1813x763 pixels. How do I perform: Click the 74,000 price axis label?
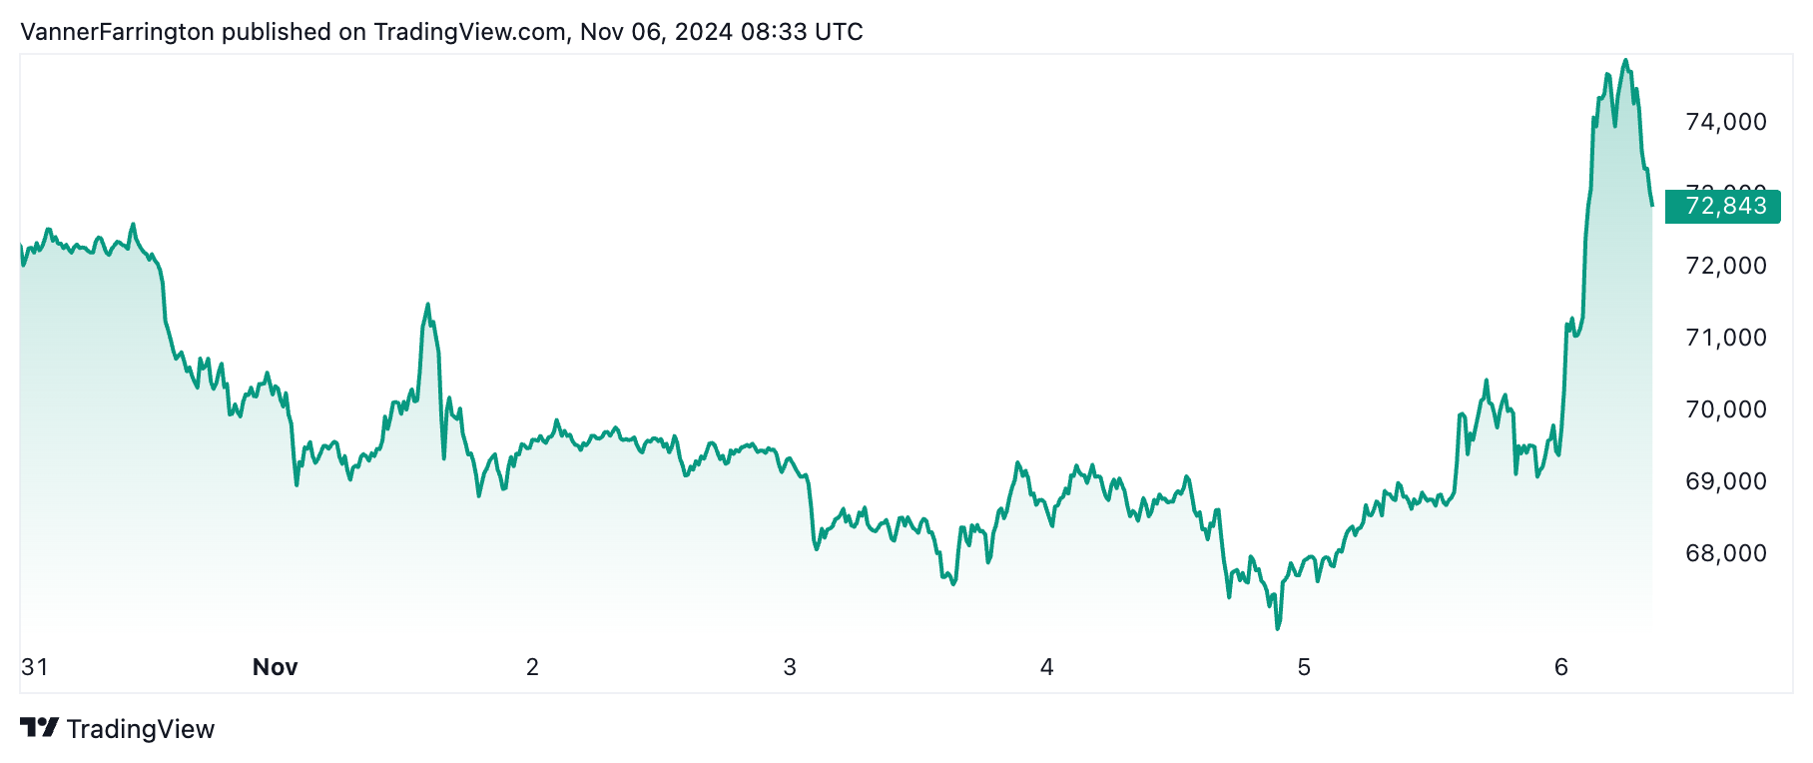pos(1726,122)
